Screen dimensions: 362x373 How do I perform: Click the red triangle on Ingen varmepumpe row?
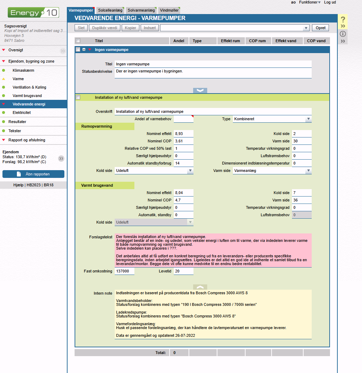tap(90, 50)
